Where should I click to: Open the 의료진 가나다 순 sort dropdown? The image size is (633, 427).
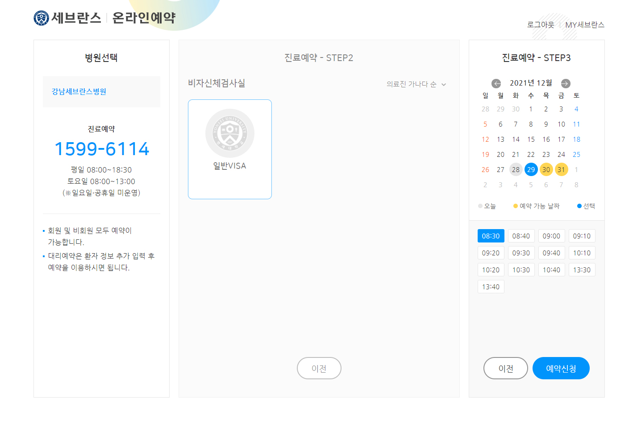pos(416,84)
